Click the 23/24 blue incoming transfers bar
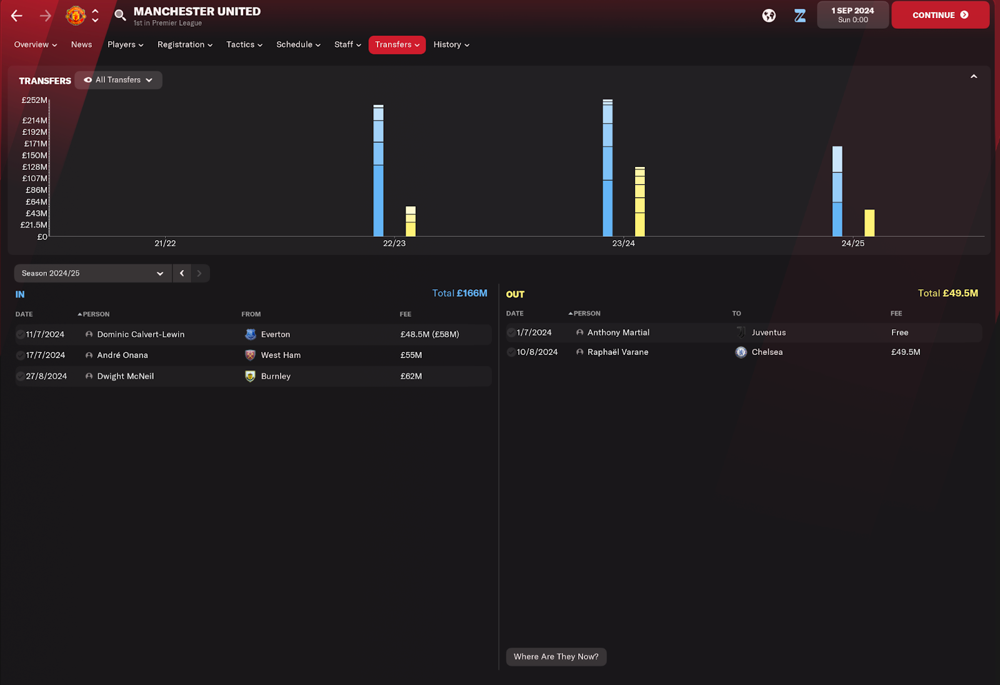1000x685 pixels. tap(607, 168)
